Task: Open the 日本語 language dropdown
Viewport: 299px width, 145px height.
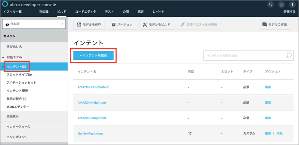Action: (x=34, y=24)
